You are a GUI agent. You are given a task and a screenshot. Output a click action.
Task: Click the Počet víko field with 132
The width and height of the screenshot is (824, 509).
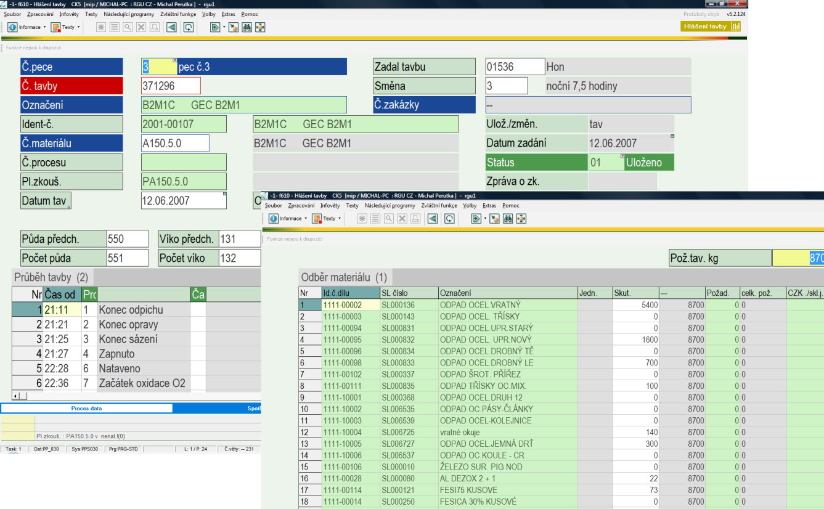click(239, 258)
